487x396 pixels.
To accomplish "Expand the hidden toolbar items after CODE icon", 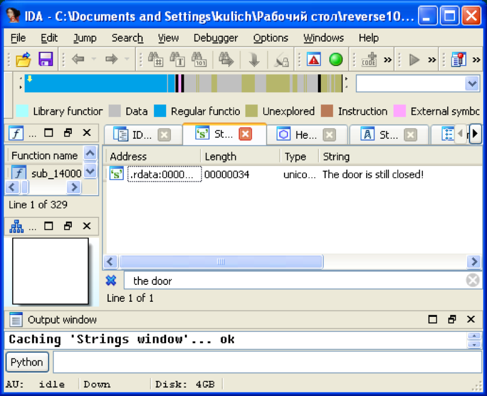I will tap(388, 60).
